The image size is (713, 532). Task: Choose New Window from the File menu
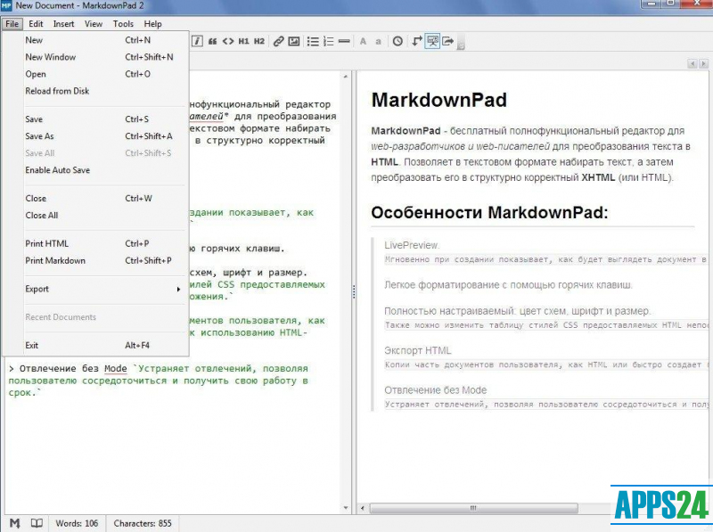click(95, 57)
